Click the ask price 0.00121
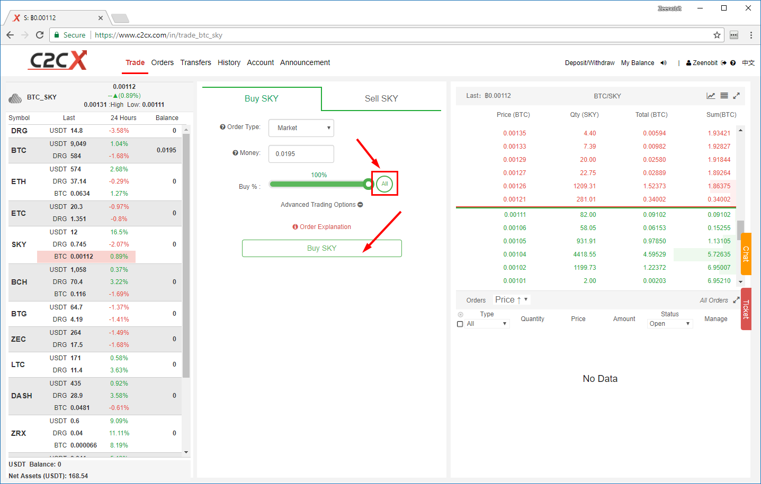This screenshot has width=761, height=484. click(x=515, y=199)
